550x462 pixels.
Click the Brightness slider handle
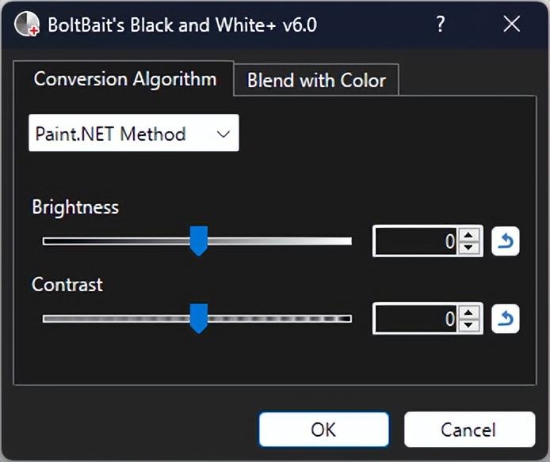[x=198, y=240]
